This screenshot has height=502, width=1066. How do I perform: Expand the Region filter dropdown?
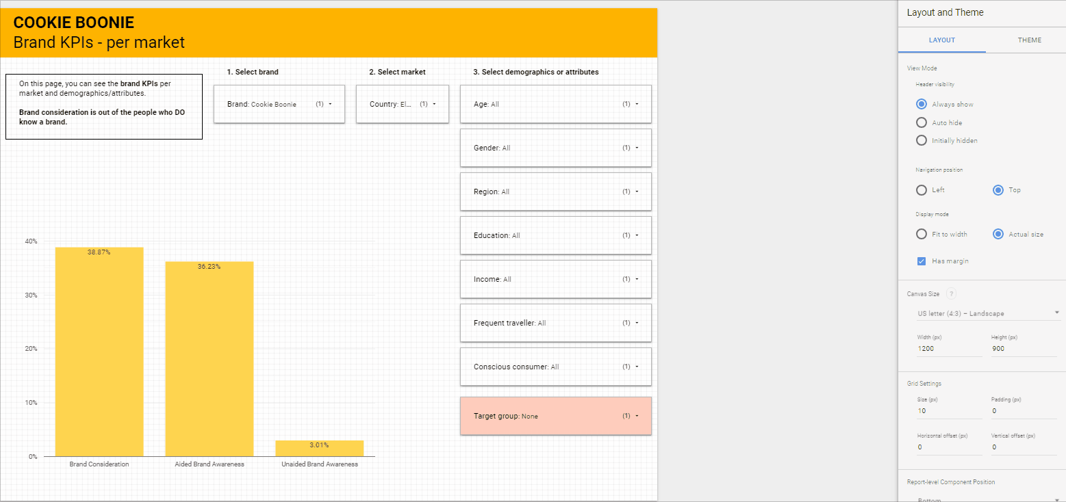click(556, 191)
